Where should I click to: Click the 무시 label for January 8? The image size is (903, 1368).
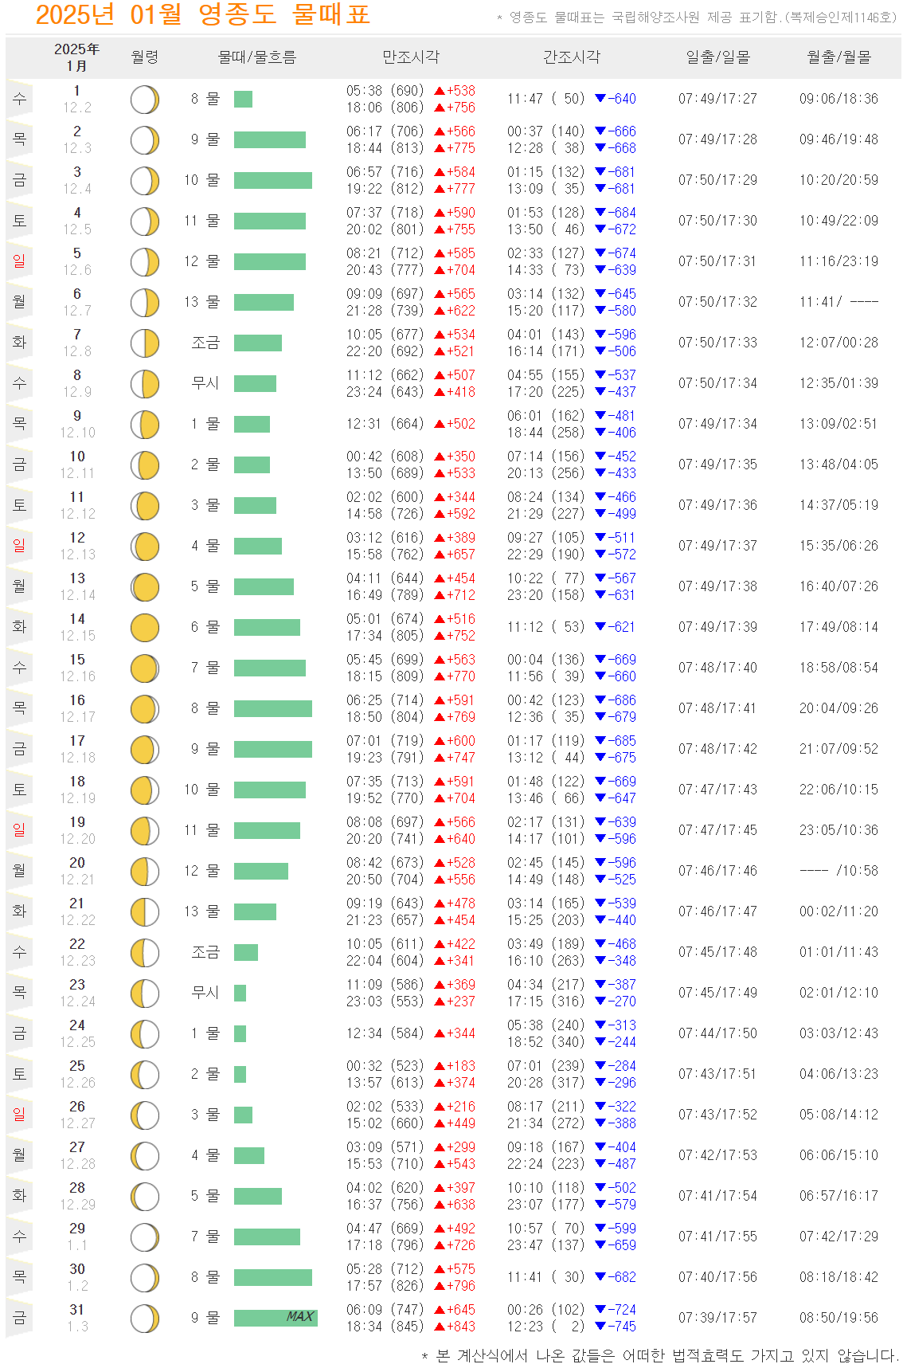pyautogui.click(x=205, y=383)
